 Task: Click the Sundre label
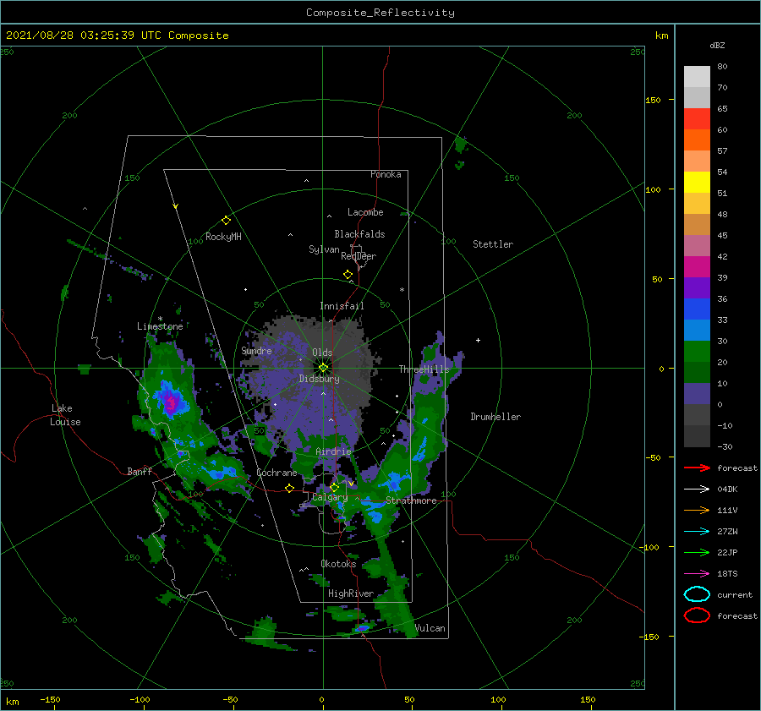pos(256,350)
